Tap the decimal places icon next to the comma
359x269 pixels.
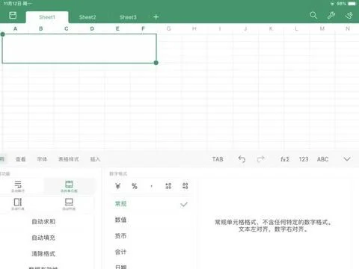168,186
